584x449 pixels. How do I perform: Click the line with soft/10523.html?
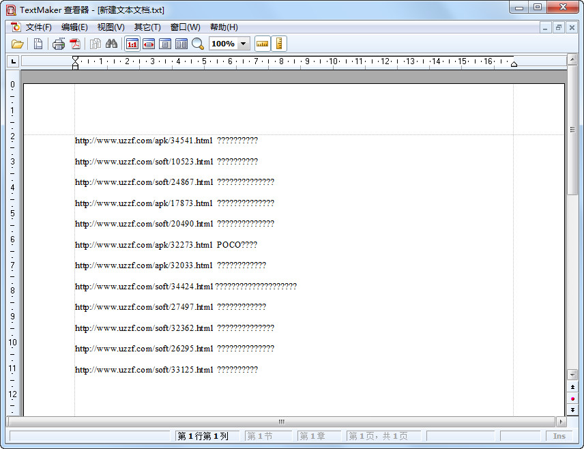pos(166,162)
